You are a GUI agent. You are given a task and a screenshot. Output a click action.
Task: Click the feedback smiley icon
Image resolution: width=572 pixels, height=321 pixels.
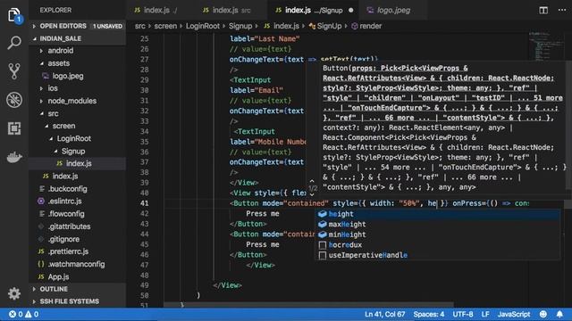[x=543, y=314]
